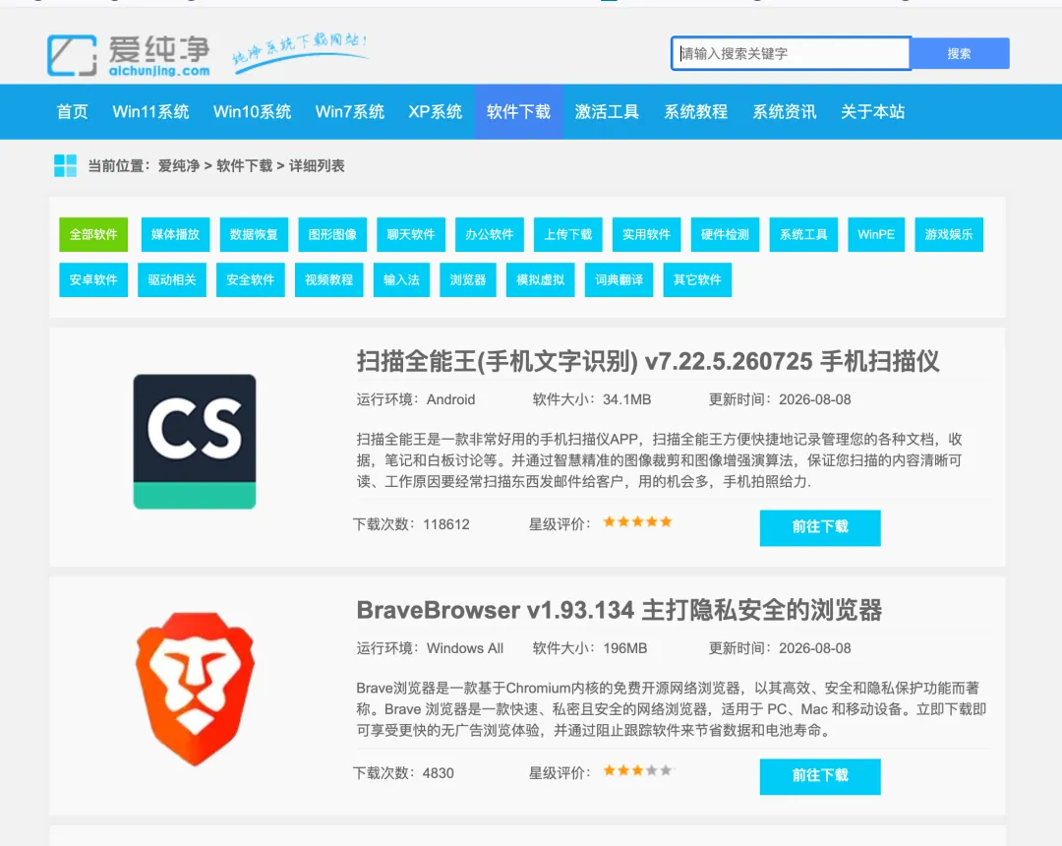Open 激活工具 in the navigation bar
The image size is (1062, 846).
(607, 112)
